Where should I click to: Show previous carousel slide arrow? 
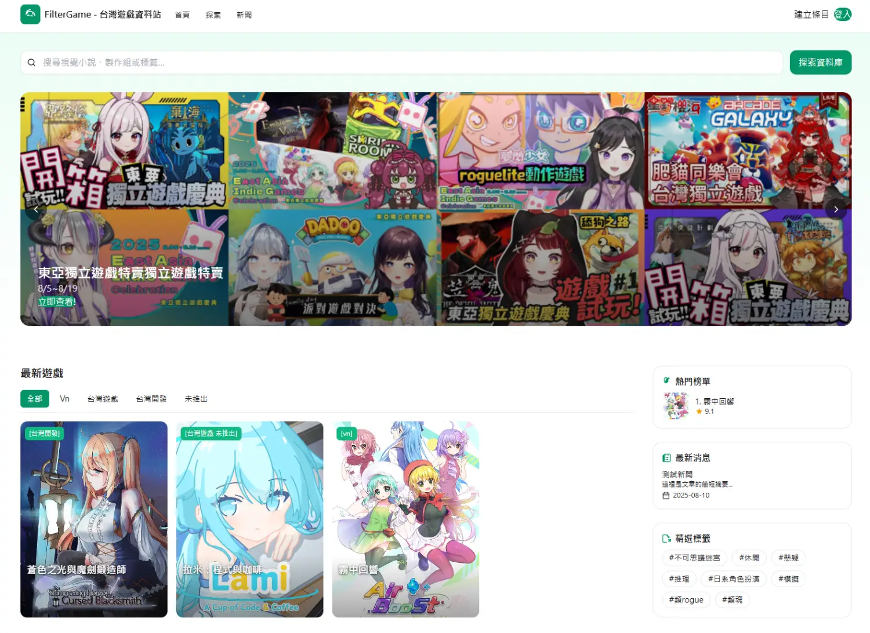[36, 209]
